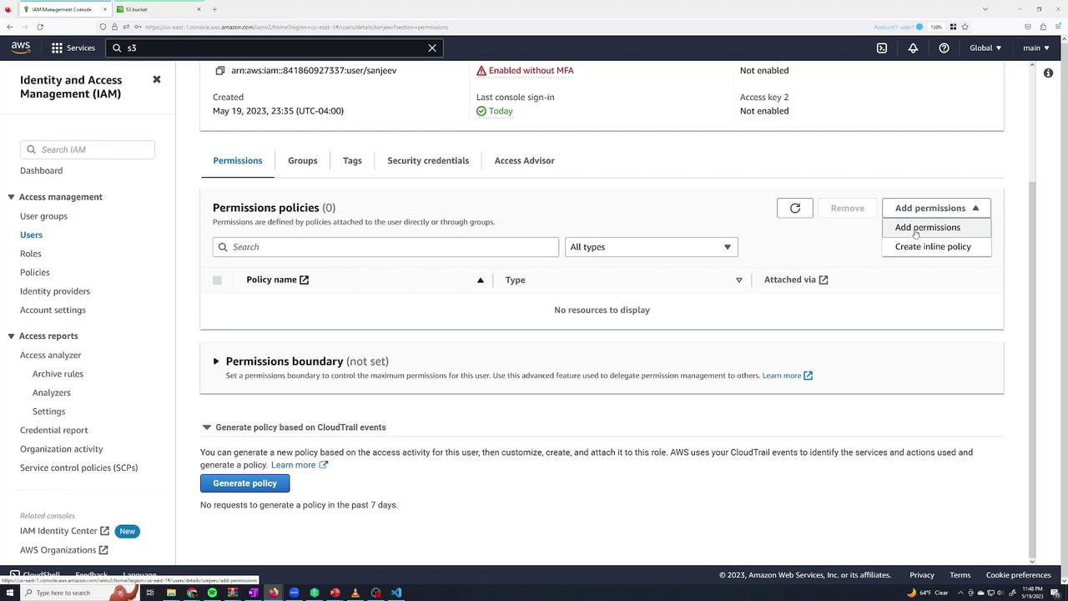1068x601 pixels.
Task: Click the Policy name external link icon
Action: [x=304, y=280]
